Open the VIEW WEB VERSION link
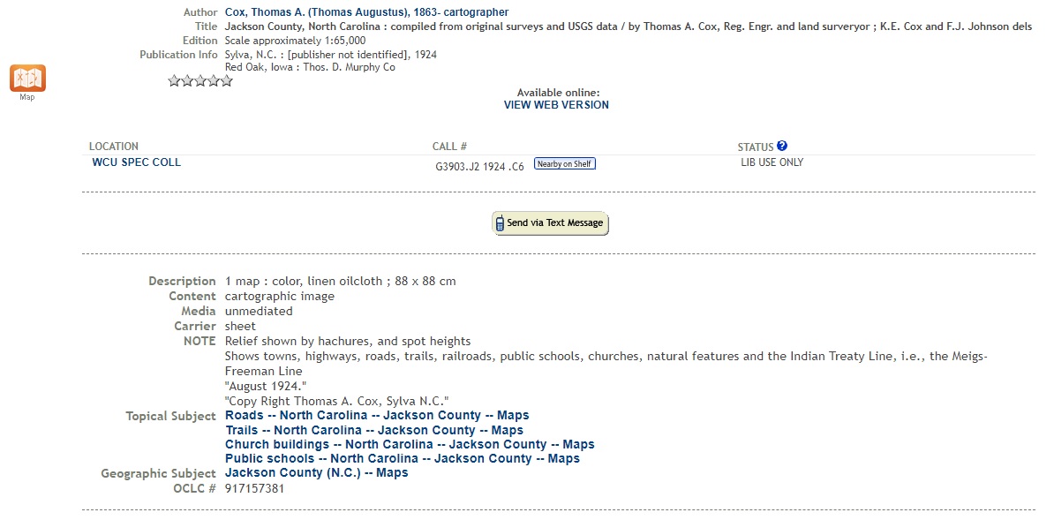1054x520 pixels. coord(556,105)
